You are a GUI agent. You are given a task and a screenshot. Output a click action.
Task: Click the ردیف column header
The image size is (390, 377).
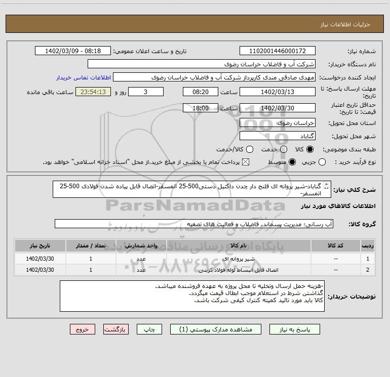368,245
